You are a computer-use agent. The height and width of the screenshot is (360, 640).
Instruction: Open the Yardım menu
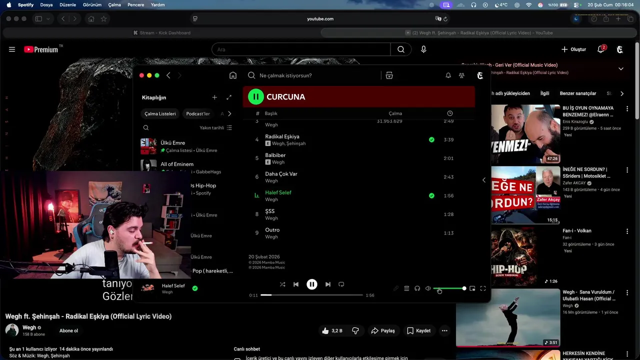(x=157, y=5)
